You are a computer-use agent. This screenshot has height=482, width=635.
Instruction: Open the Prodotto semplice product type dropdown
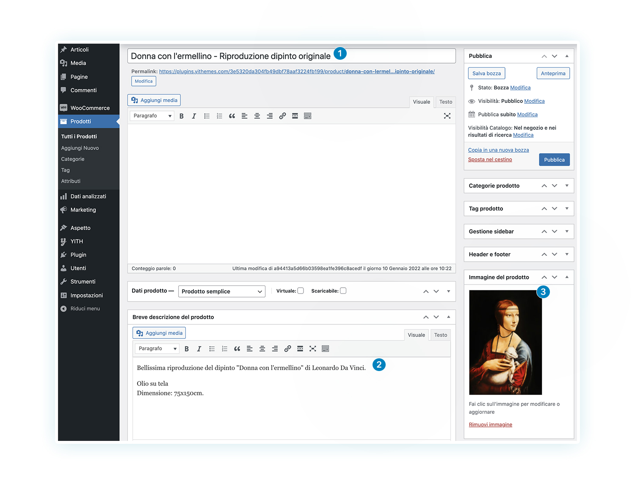pos(222,291)
